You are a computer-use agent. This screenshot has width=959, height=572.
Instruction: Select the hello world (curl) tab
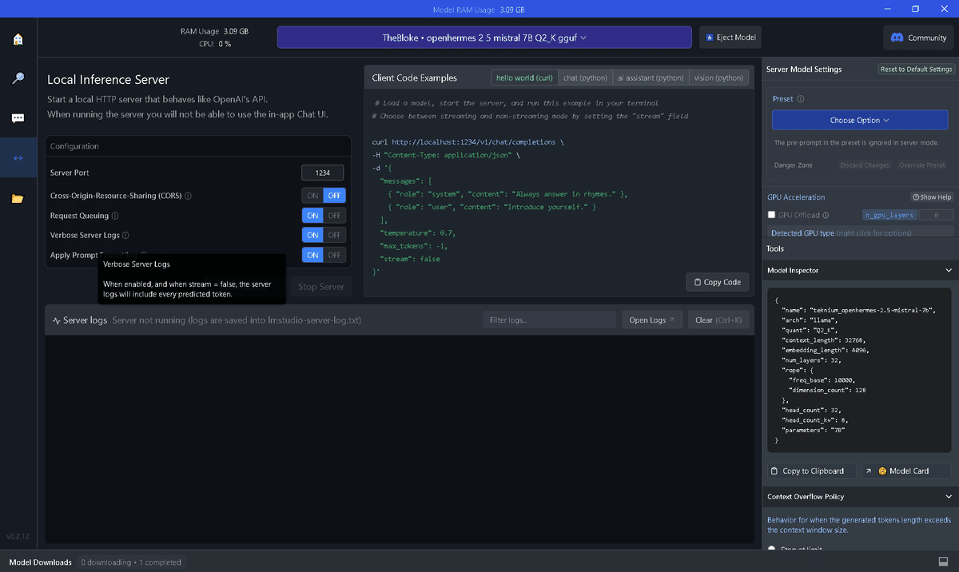click(x=524, y=78)
